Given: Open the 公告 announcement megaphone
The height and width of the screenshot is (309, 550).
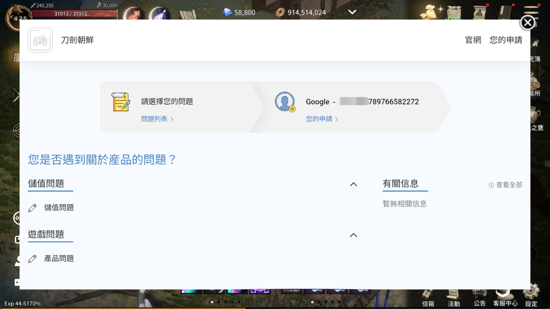Looking at the screenshot, I should (479, 296).
